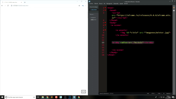Open the Archivo menu
This screenshot has height=99, width=176.
(x=91, y=4)
